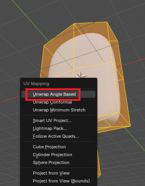Click the UV Mapping menu title
The height and width of the screenshot is (186, 145).
coord(36,84)
